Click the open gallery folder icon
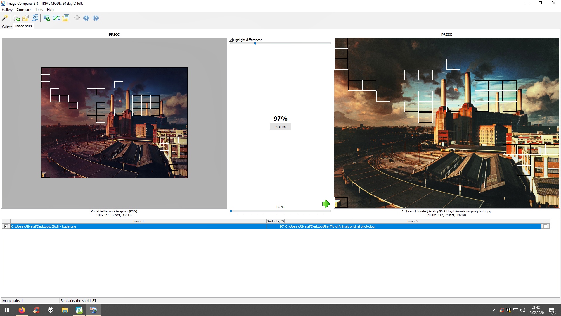Screen dimensions: 561x316 (26, 18)
